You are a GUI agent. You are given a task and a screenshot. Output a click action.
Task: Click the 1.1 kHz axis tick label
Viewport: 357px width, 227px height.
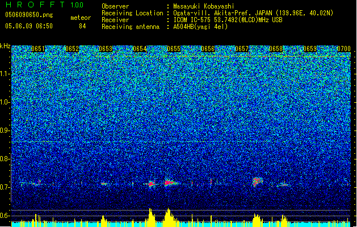pyautogui.click(x=5, y=74)
